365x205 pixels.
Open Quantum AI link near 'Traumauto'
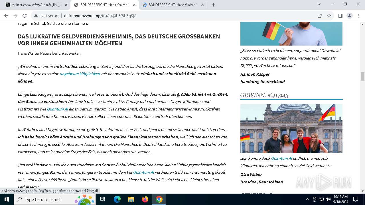(x=143, y=172)
